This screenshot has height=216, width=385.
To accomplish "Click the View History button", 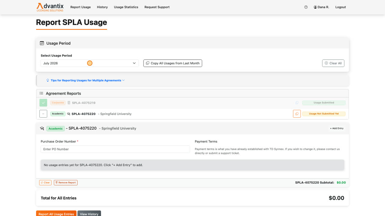I will pyautogui.click(x=89, y=214).
